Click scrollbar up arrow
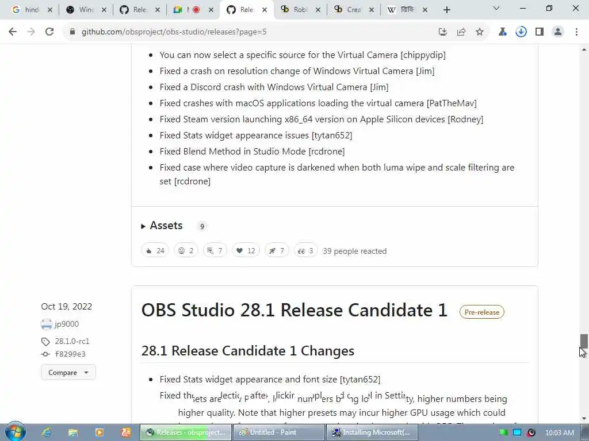The height and width of the screenshot is (441, 589). 584,49
